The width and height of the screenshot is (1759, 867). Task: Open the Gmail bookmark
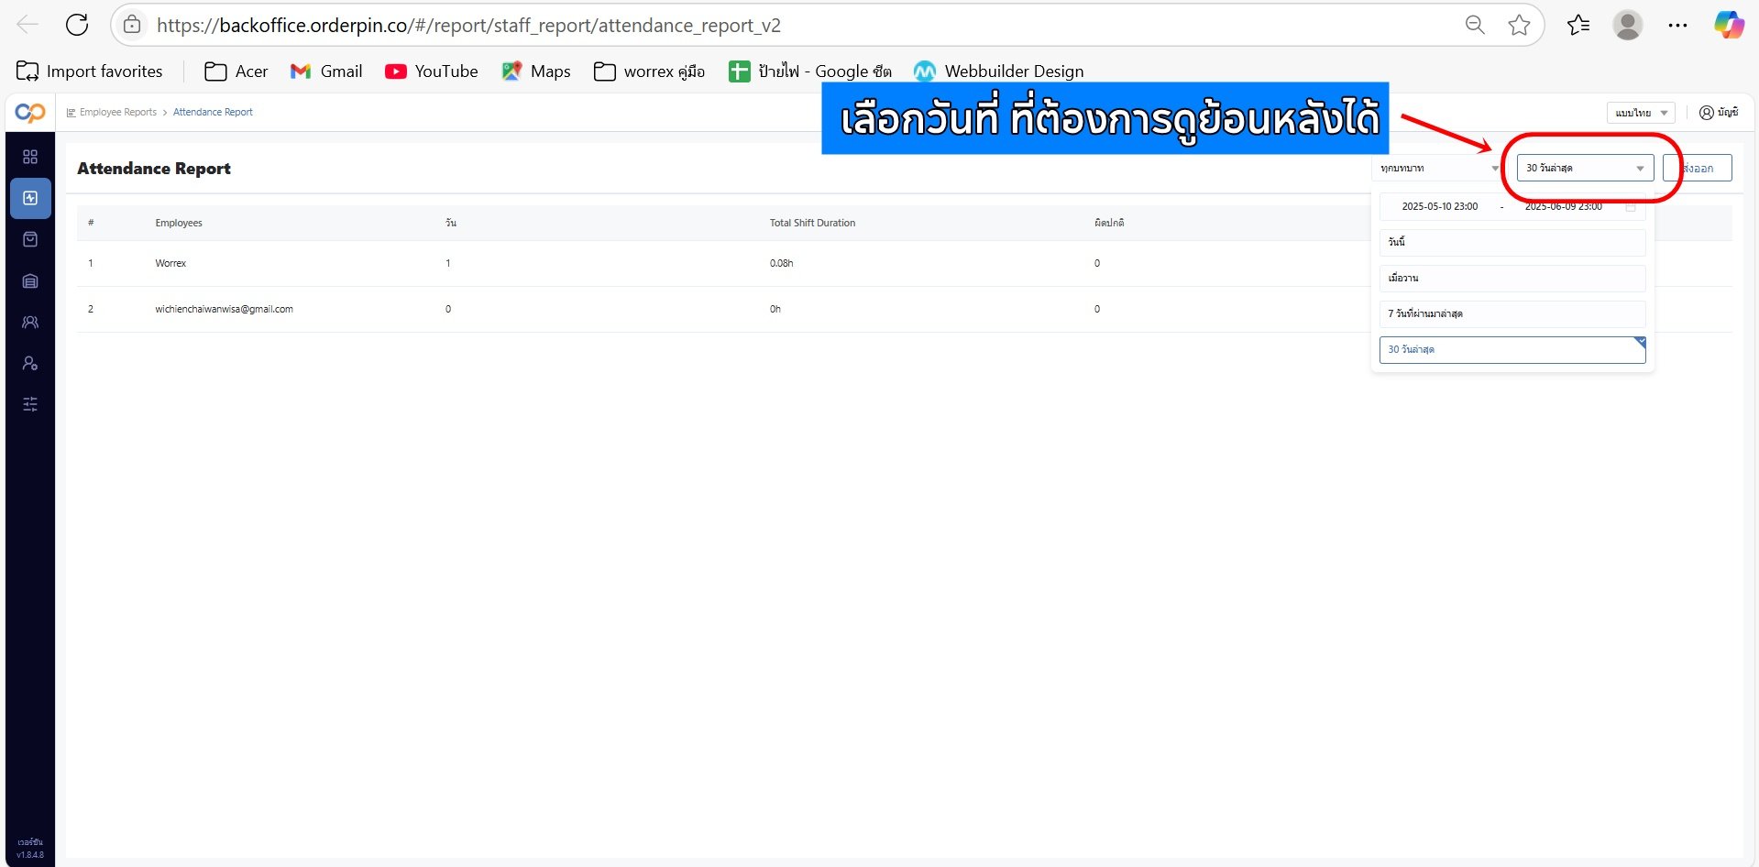pos(326,71)
